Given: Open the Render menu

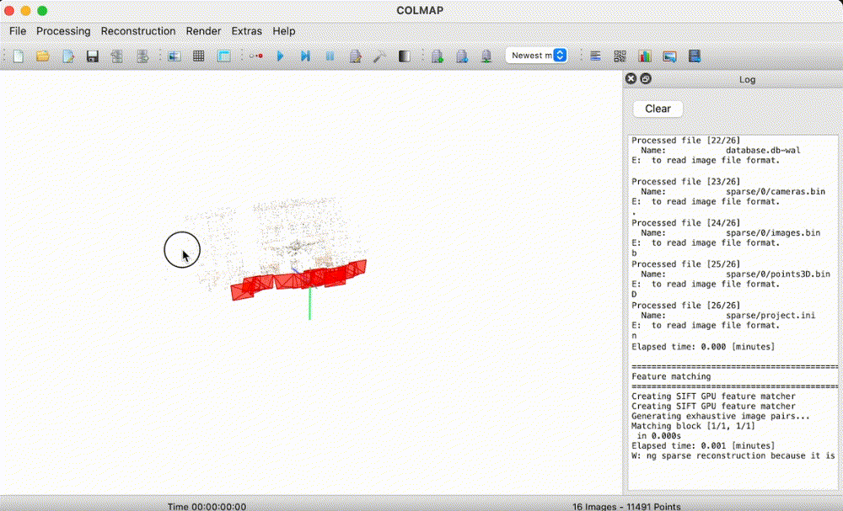Looking at the screenshot, I should click(203, 31).
